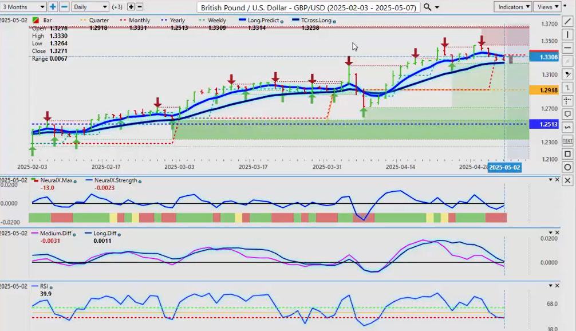576x331 pixels.
Task: Select the horizontal line drawing tool
Action: tap(567, 48)
